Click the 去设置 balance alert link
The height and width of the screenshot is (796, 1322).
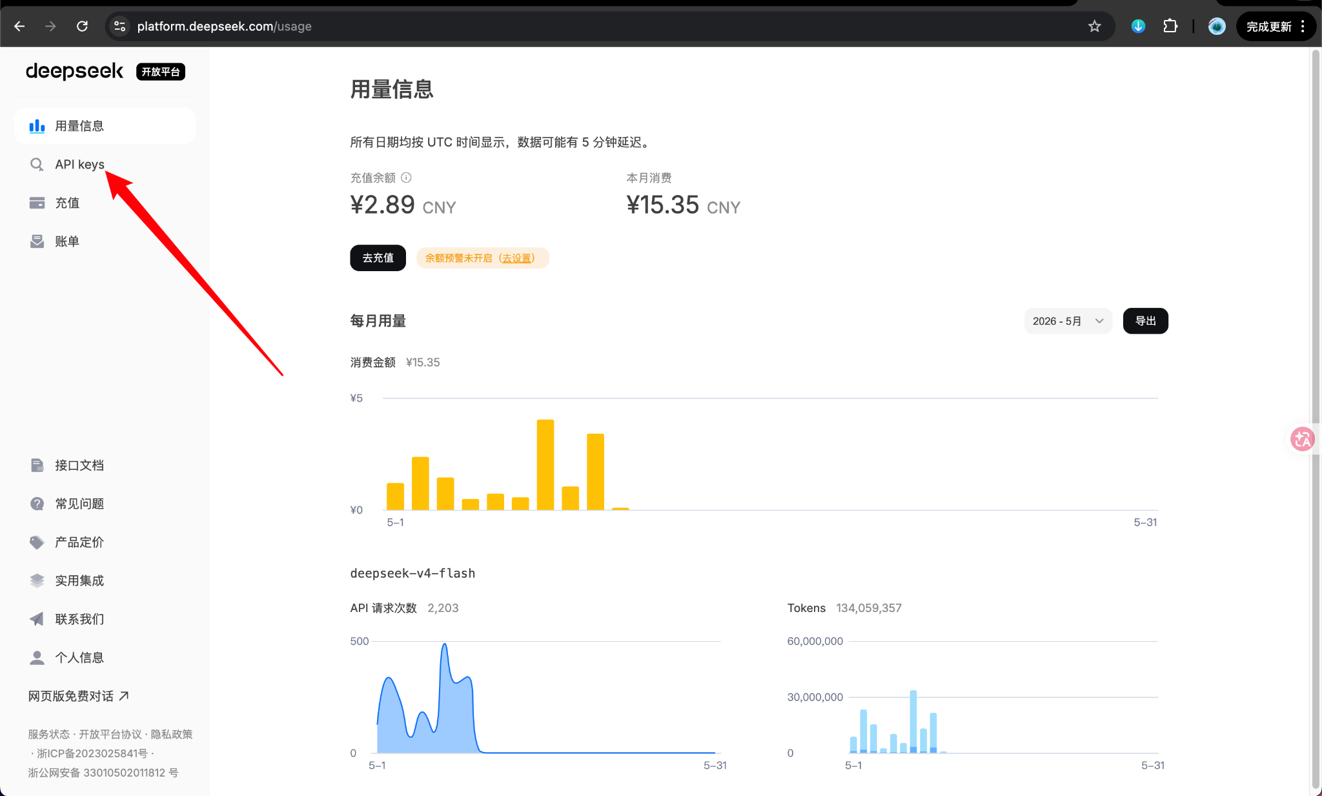[516, 258]
